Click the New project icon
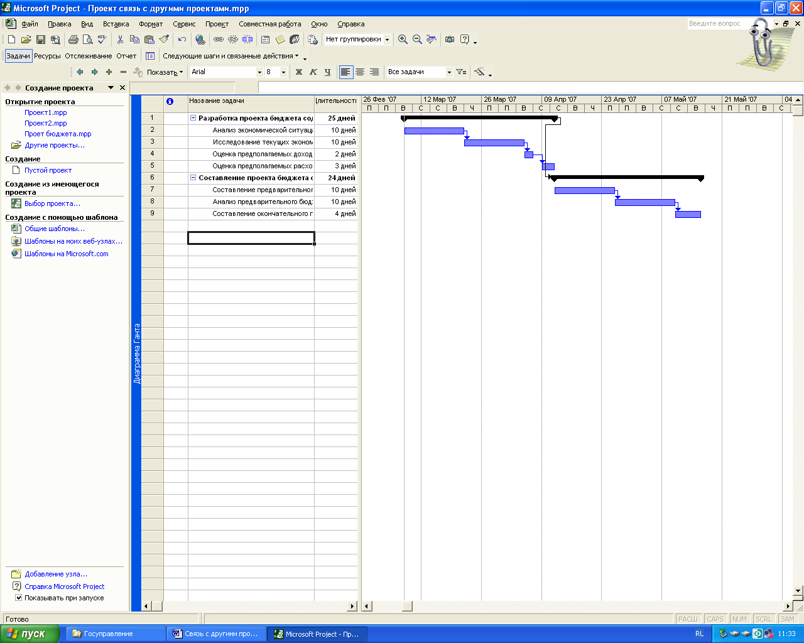 [x=11, y=40]
